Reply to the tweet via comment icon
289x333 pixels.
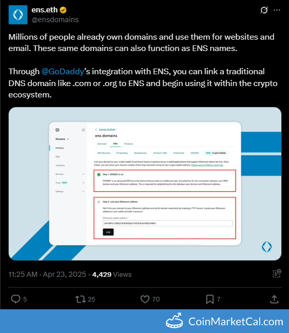(x=15, y=299)
